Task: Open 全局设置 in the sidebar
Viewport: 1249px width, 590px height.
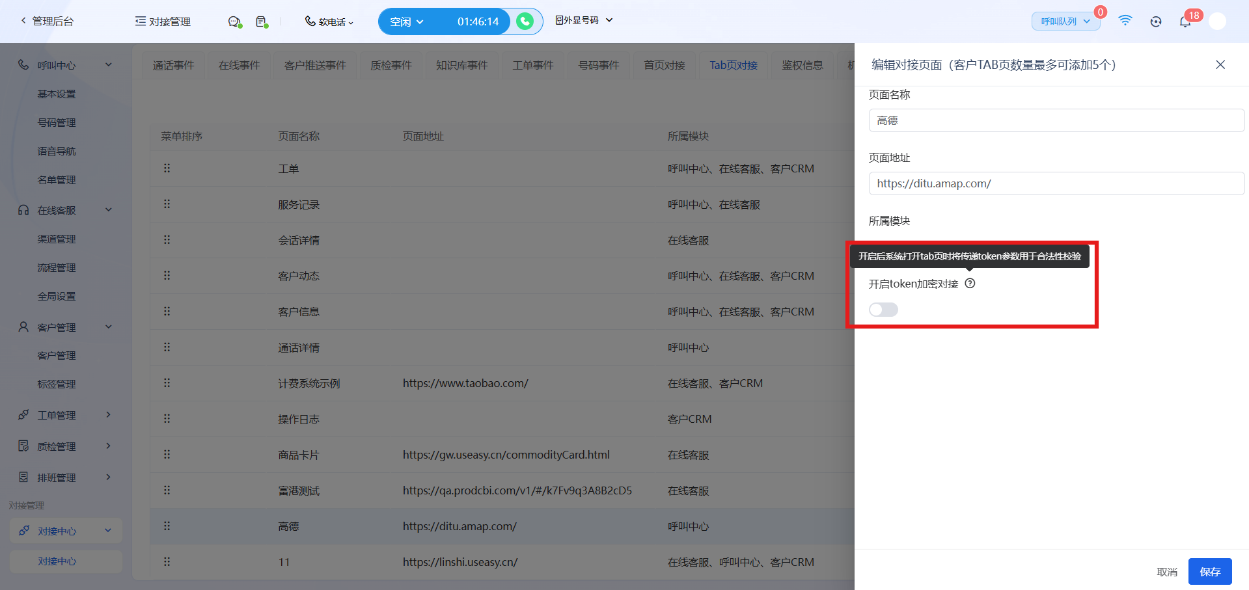Action: (57, 297)
